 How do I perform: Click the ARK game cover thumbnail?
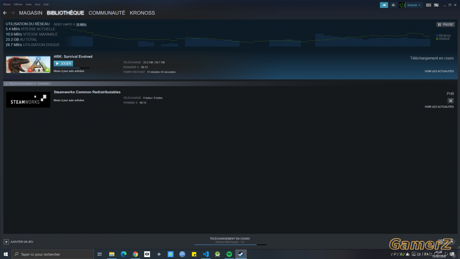coord(28,64)
